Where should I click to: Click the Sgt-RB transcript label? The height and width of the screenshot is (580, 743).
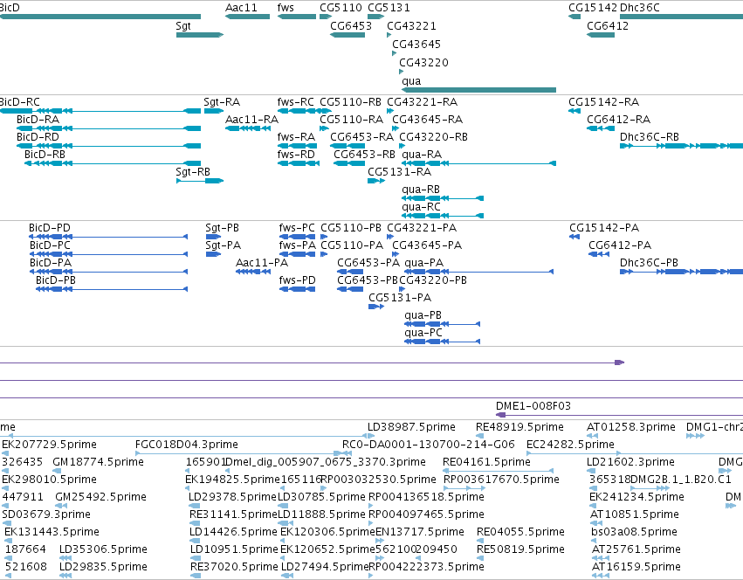point(193,172)
